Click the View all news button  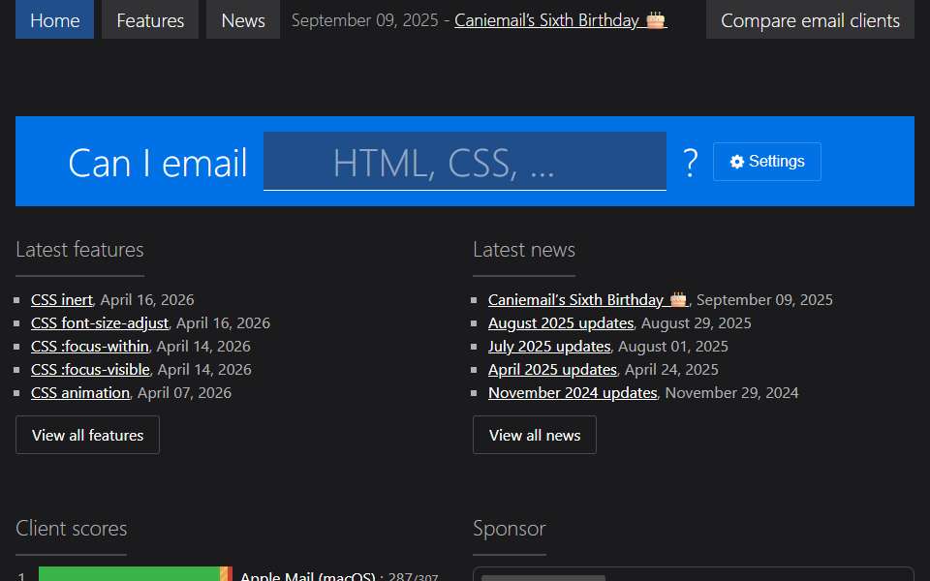pyautogui.click(x=535, y=435)
